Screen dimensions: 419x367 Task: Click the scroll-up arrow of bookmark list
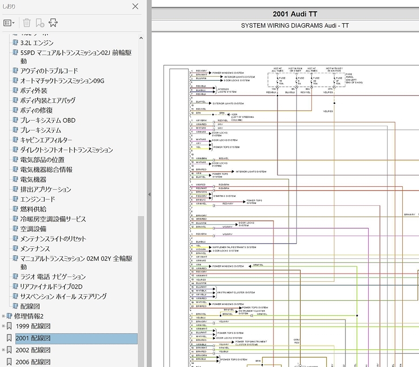pyautogui.click(x=141, y=38)
